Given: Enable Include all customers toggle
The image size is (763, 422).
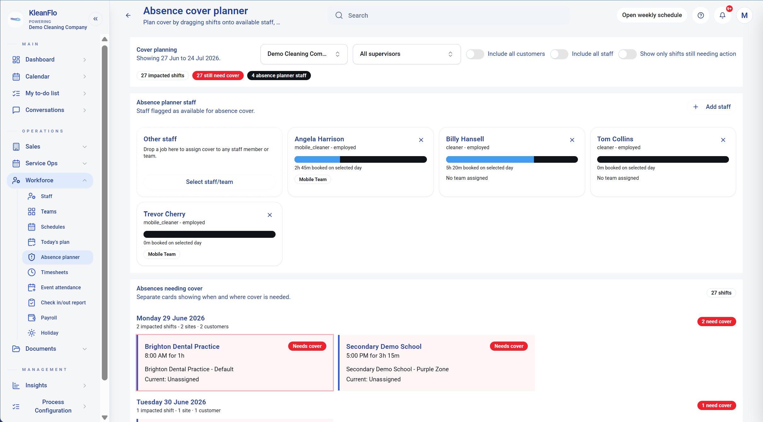Looking at the screenshot, I should 475,54.
